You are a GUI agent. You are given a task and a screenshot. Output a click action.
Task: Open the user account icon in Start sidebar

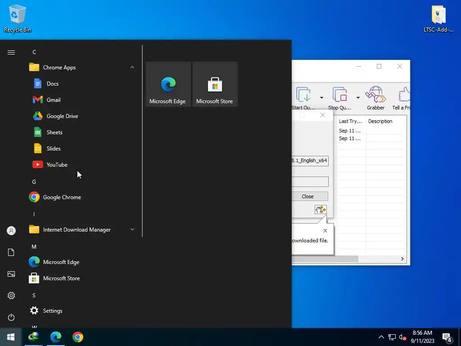(11, 231)
